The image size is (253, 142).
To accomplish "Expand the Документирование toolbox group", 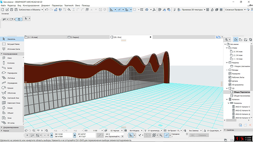I will coord(12,127).
